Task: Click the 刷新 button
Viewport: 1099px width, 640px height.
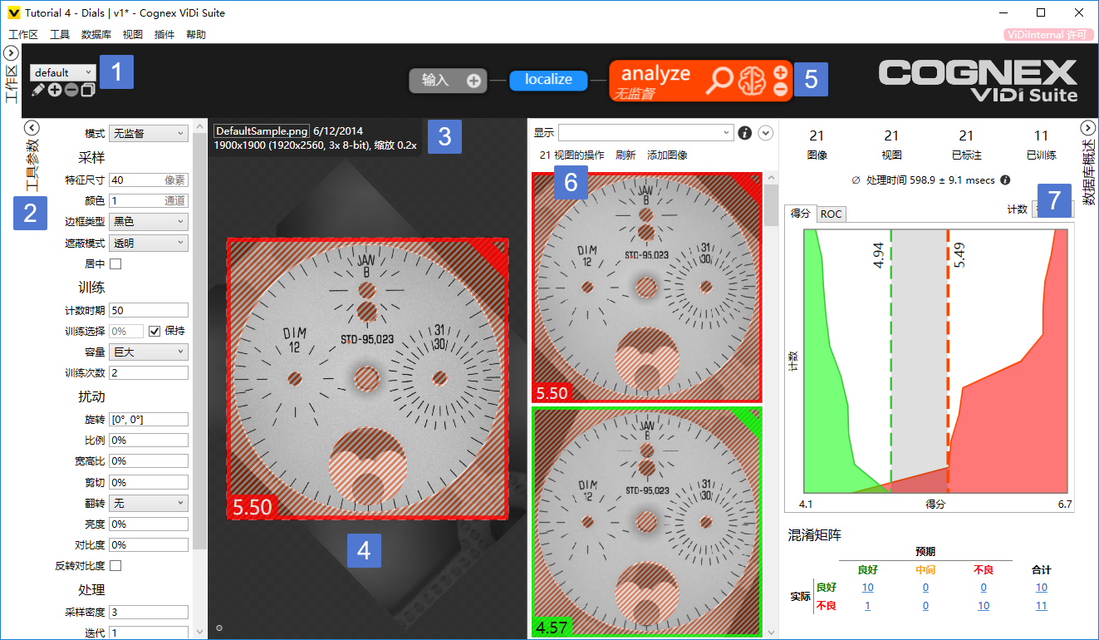Action: pos(626,155)
